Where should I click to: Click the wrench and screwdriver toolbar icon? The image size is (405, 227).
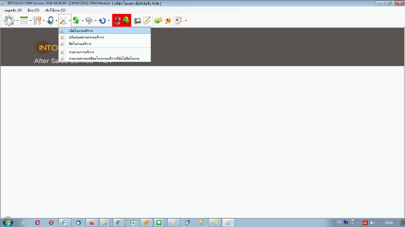pyautogui.click(x=37, y=20)
